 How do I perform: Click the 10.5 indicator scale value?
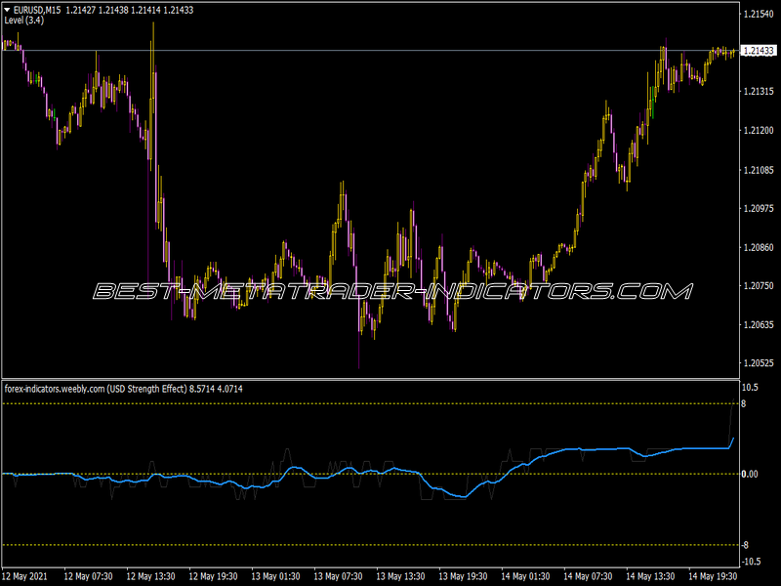pyautogui.click(x=750, y=388)
